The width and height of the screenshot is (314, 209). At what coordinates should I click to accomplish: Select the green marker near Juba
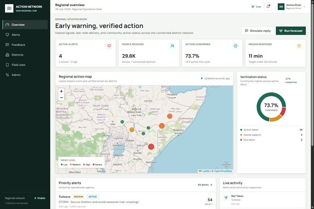[x=122, y=122]
